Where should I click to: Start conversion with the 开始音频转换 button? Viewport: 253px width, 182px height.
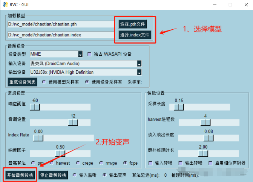tap(20, 175)
